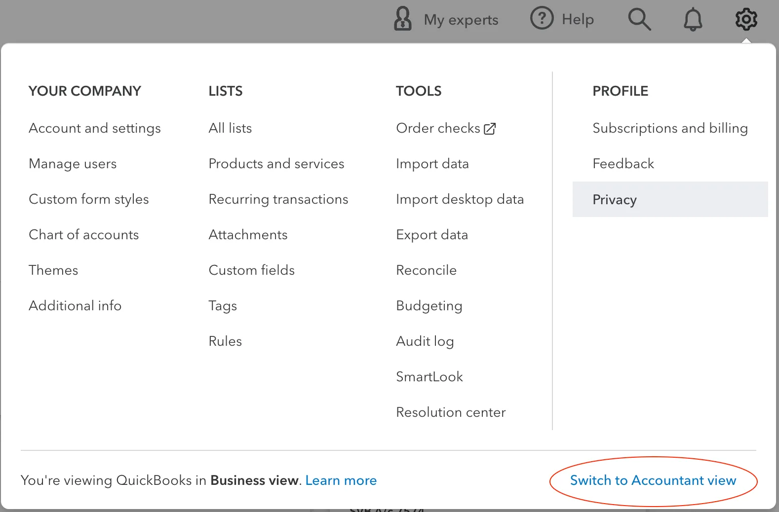Open Tags under Lists
This screenshot has width=779, height=512.
point(223,306)
